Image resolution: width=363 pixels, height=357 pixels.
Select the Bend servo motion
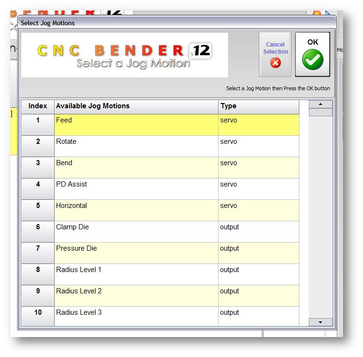click(136, 167)
